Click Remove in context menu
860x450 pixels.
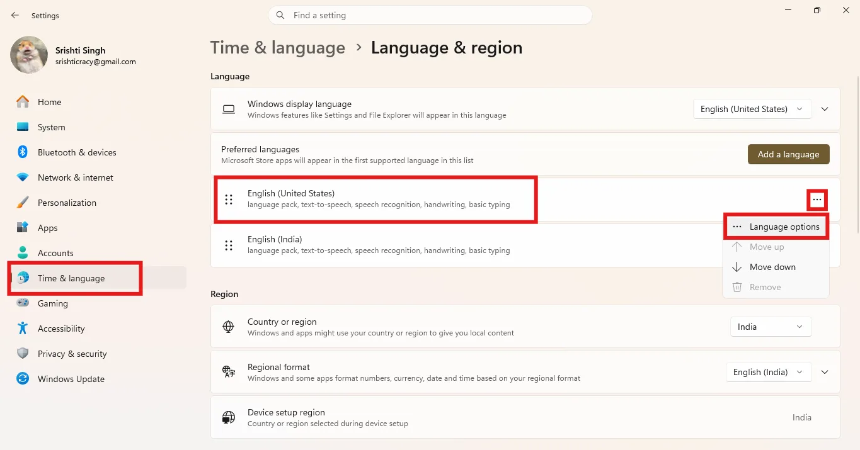pos(776,287)
